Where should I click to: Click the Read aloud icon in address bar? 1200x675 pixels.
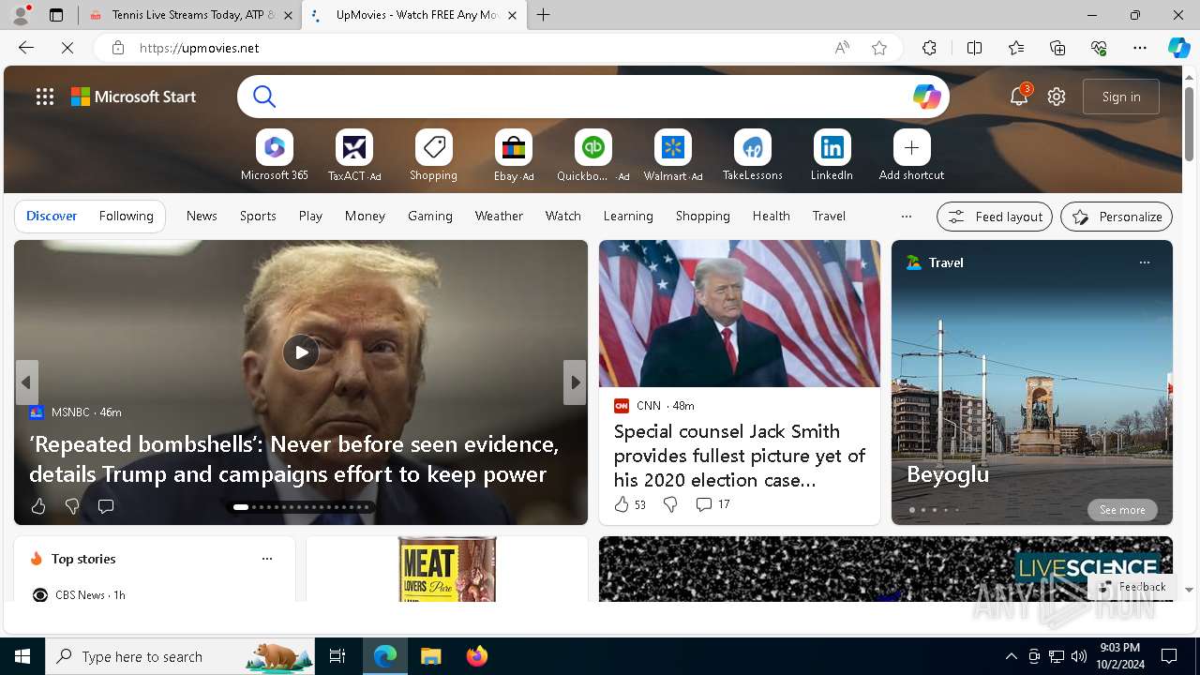pos(842,48)
